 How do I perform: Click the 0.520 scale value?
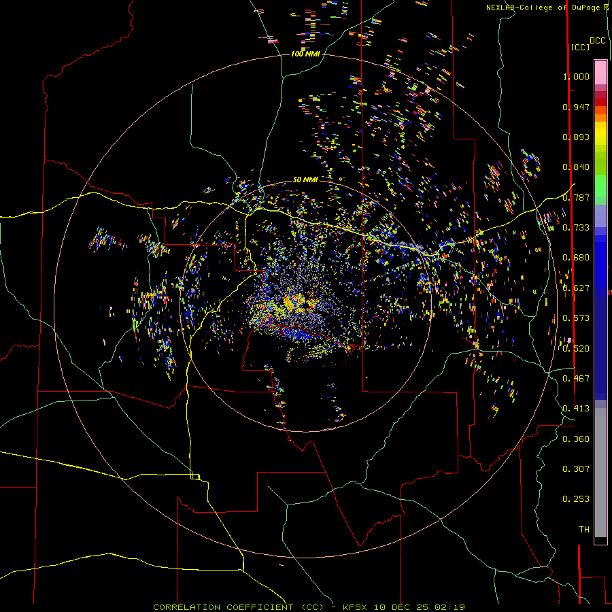coord(576,349)
